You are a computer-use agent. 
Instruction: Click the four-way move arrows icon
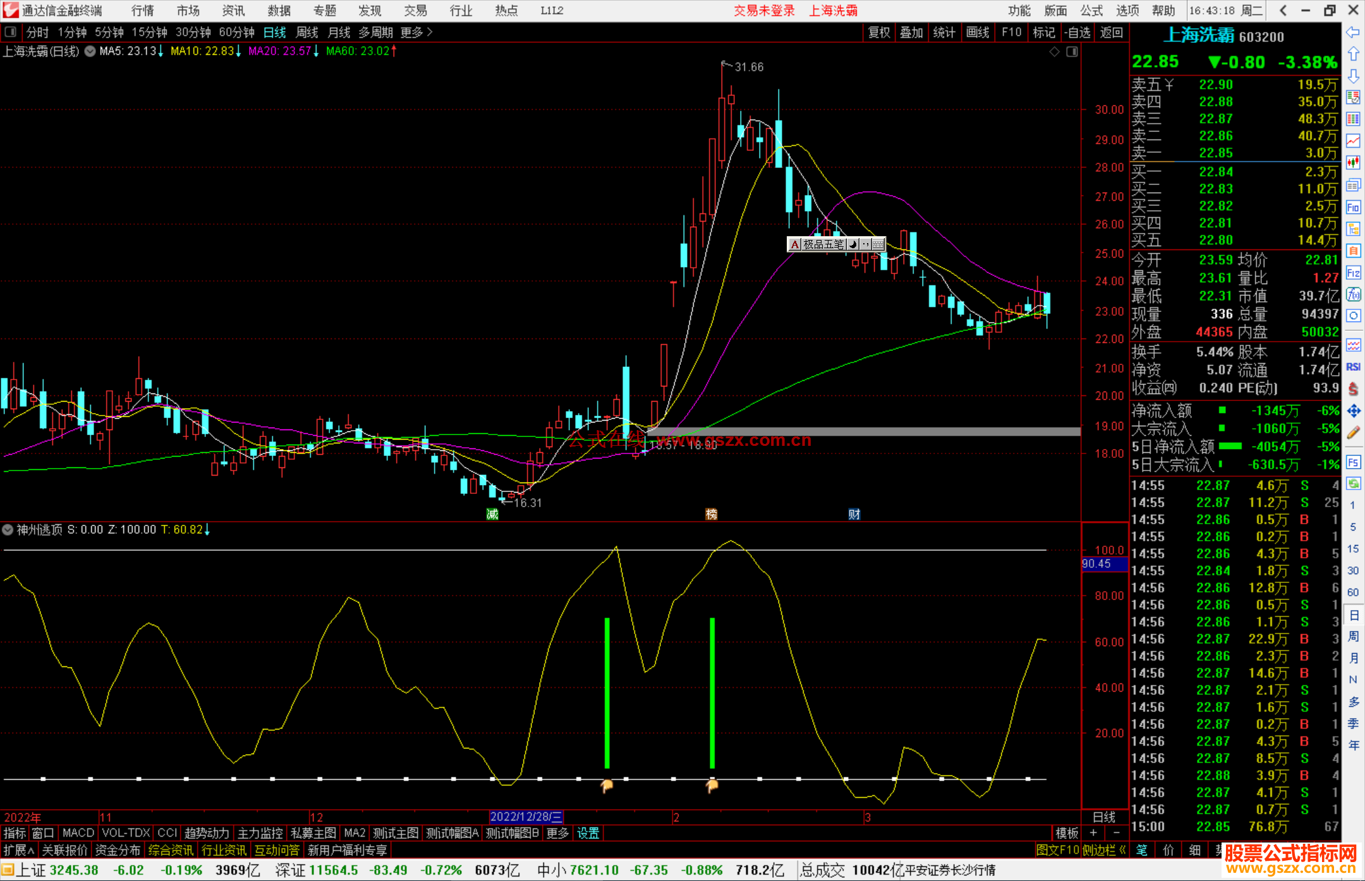[1353, 411]
